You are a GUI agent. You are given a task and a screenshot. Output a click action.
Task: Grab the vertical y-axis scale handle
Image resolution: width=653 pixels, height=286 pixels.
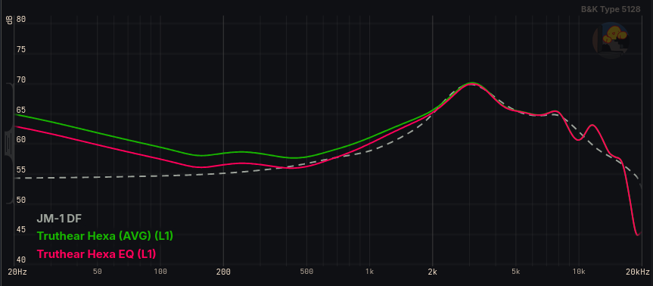click(x=9, y=144)
